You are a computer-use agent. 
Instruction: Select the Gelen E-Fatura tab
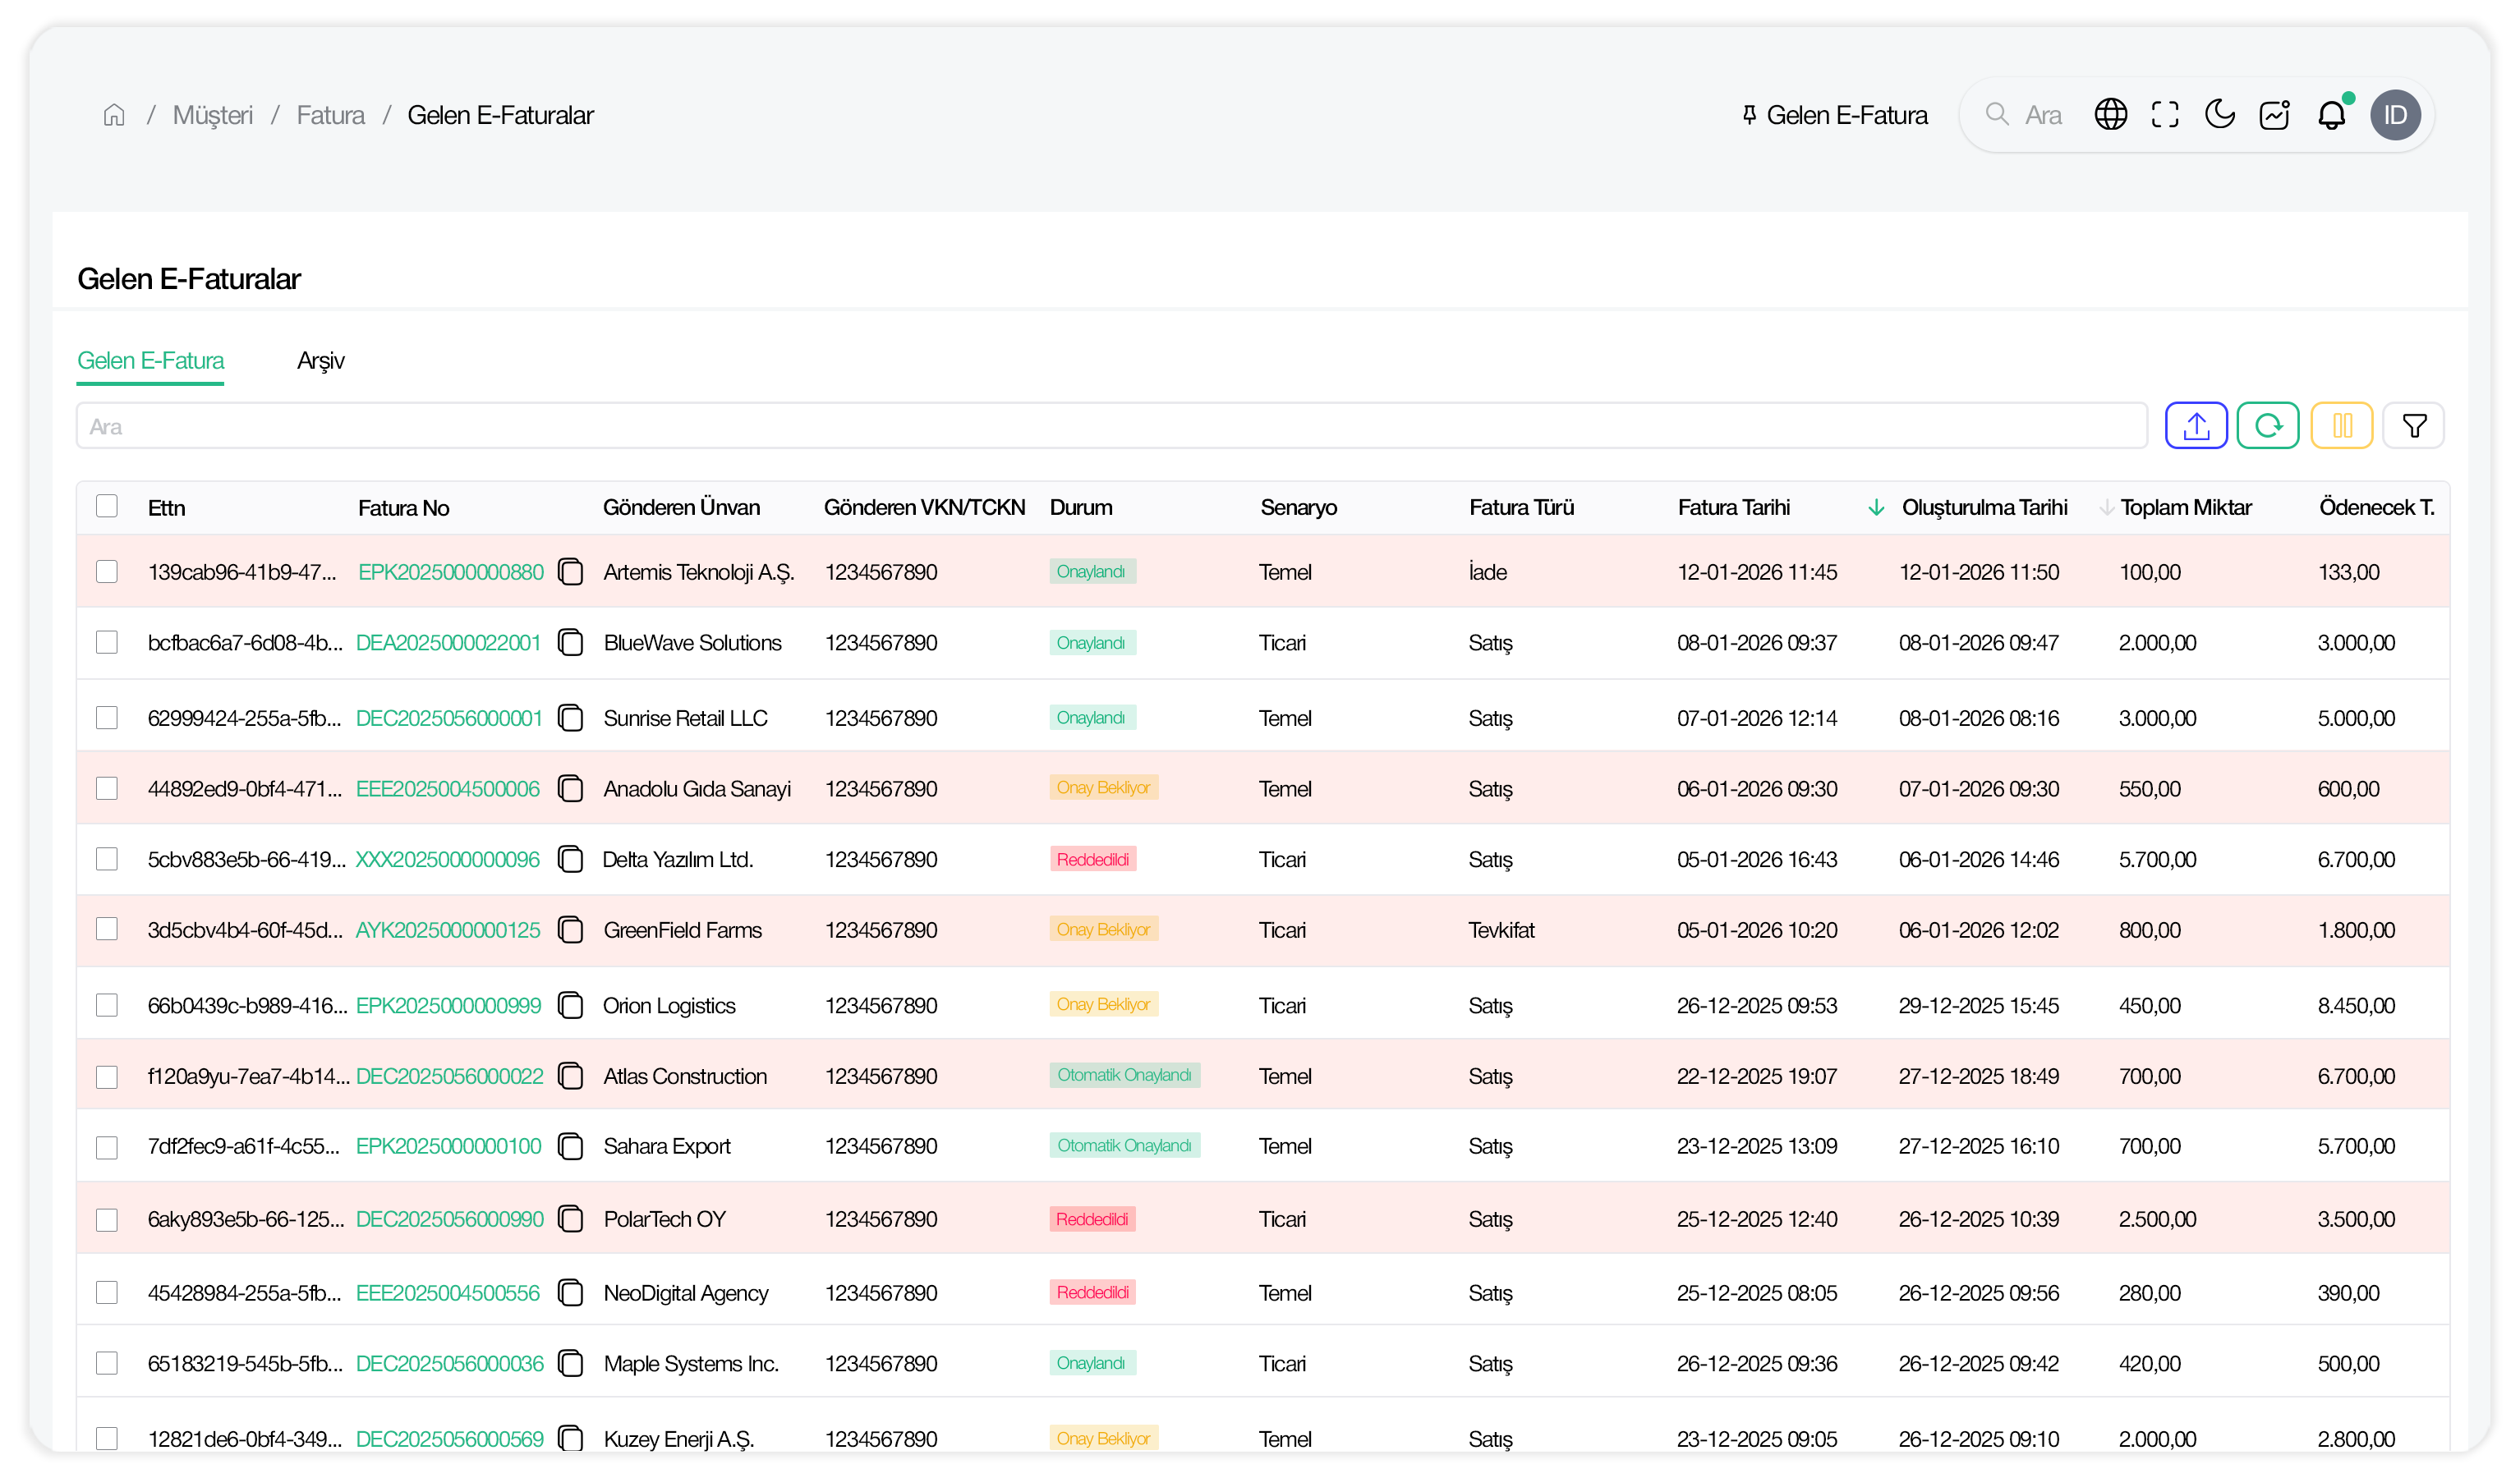[150, 360]
